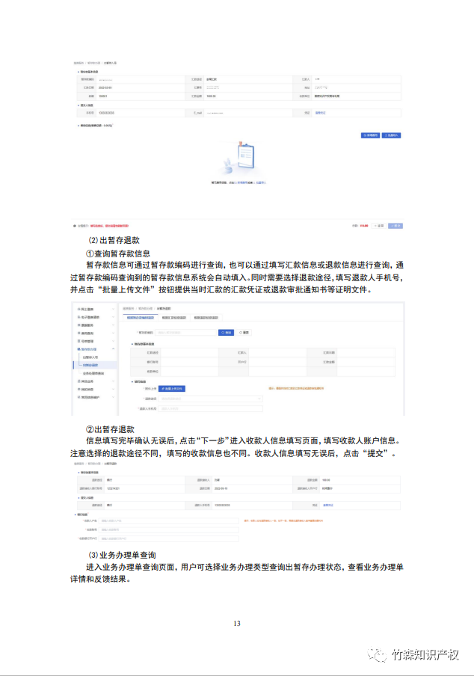Image resolution: width=474 pixels, height=676 pixels.
Task: Switch to 根据暂存款编码退款 tab
Action: pyautogui.click(x=141, y=318)
